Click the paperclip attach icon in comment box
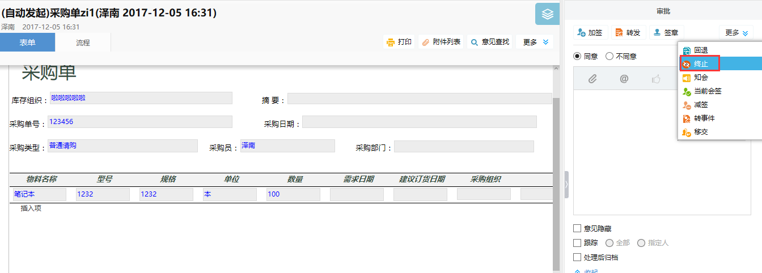This screenshot has height=273, width=762. point(592,79)
